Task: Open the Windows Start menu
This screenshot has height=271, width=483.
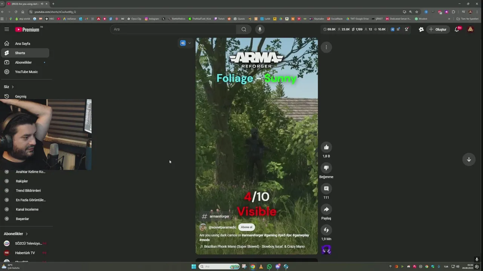Action: click(x=194, y=266)
